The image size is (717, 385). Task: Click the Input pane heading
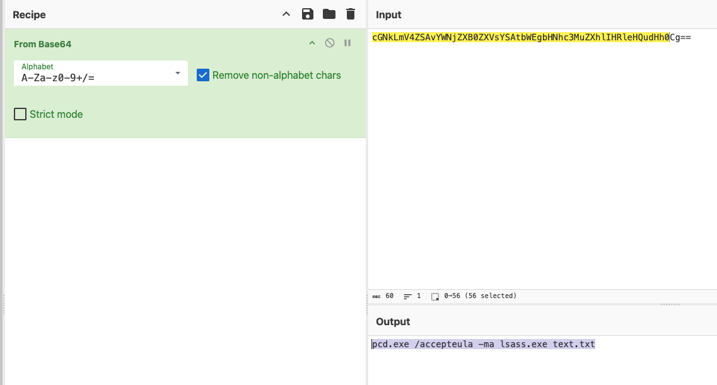click(388, 14)
